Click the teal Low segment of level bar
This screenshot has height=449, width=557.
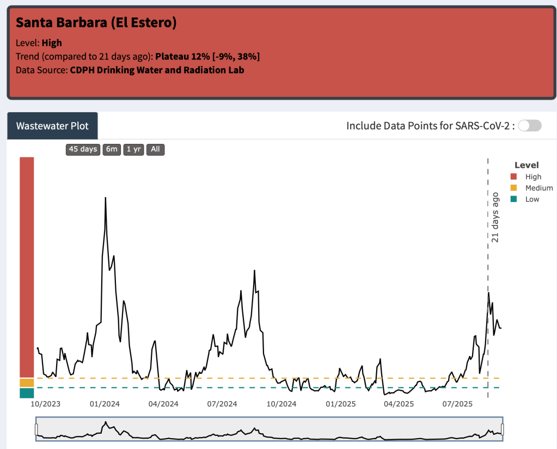coord(27,393)
